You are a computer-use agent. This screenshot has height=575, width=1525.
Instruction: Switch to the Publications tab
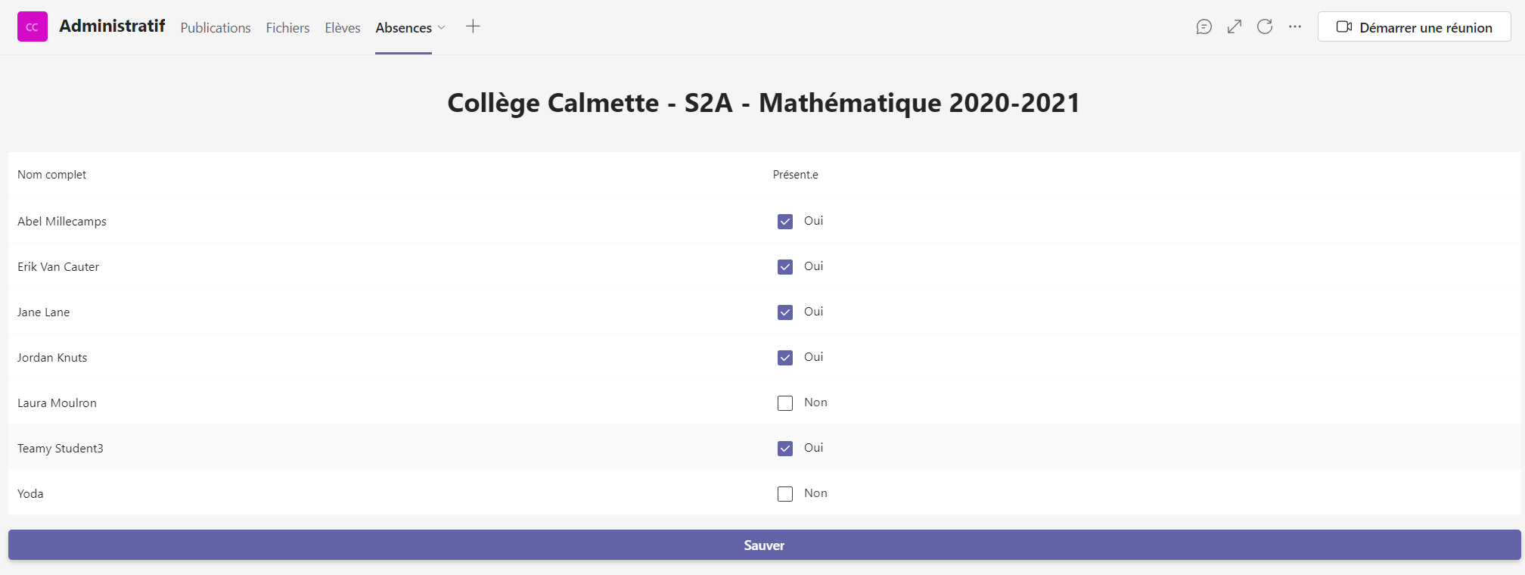(216, 28)
